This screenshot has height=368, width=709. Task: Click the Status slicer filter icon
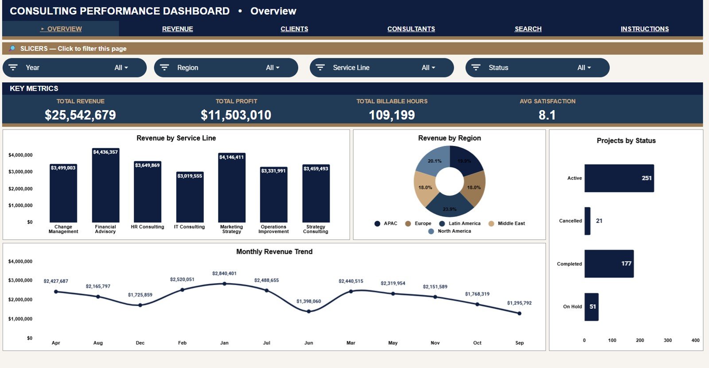point(476,68)
